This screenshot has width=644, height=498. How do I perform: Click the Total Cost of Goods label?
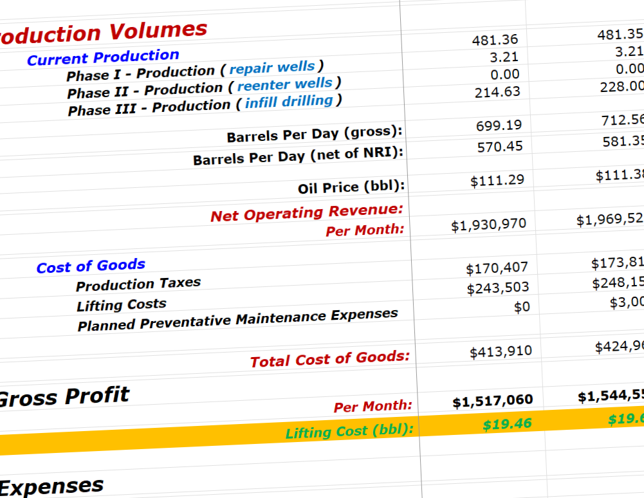(330, 359)
